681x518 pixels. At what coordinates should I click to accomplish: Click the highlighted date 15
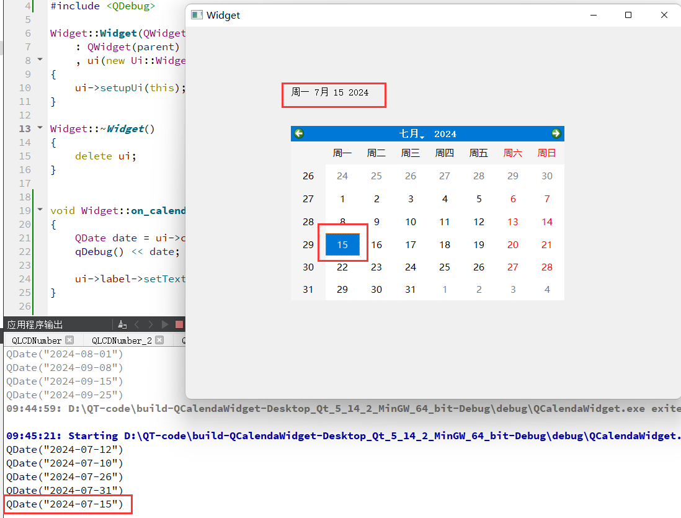click(x=342, y=244)
